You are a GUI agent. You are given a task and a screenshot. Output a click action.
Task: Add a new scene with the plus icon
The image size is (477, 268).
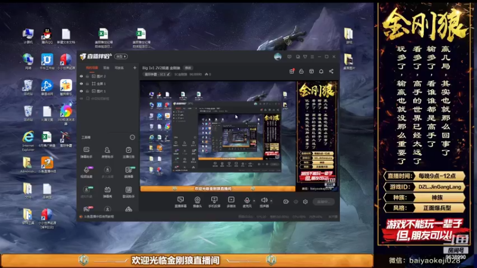pos(135,68)
